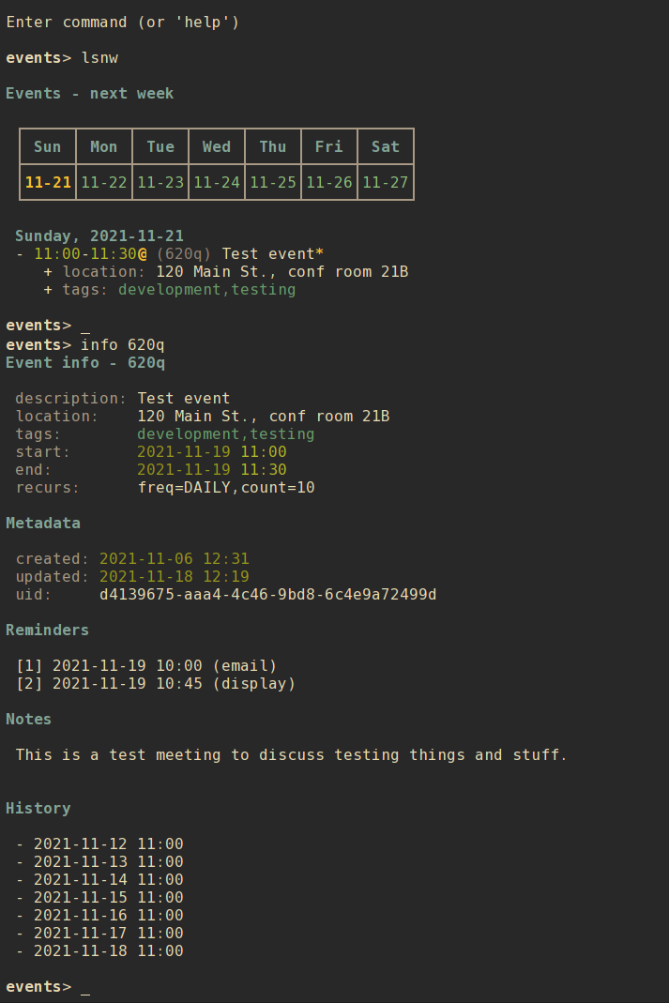This screenshot has height=1003, width=669.
Task: Click the plus sign before location in the listing
Action: (x=48, y=272)
